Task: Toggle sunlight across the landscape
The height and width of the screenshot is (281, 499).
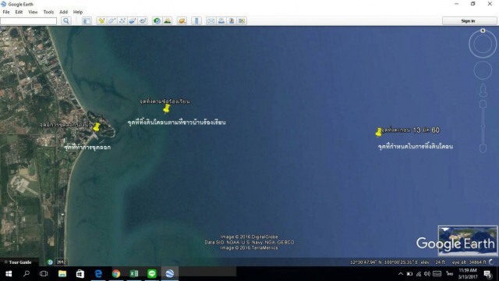Action: point(168,21)
